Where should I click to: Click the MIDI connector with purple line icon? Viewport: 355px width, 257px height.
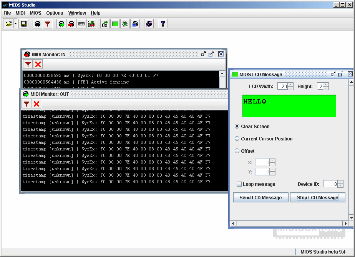149,24
